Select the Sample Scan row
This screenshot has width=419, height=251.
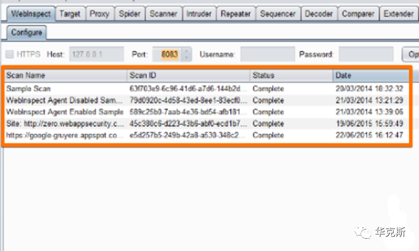coord(64,88)
